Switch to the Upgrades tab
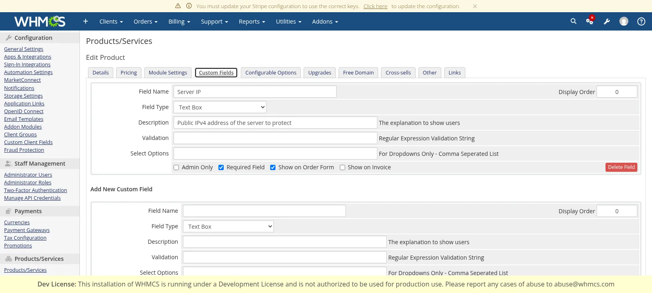Viewport: 652px width, 293px height. pos(320,72)
